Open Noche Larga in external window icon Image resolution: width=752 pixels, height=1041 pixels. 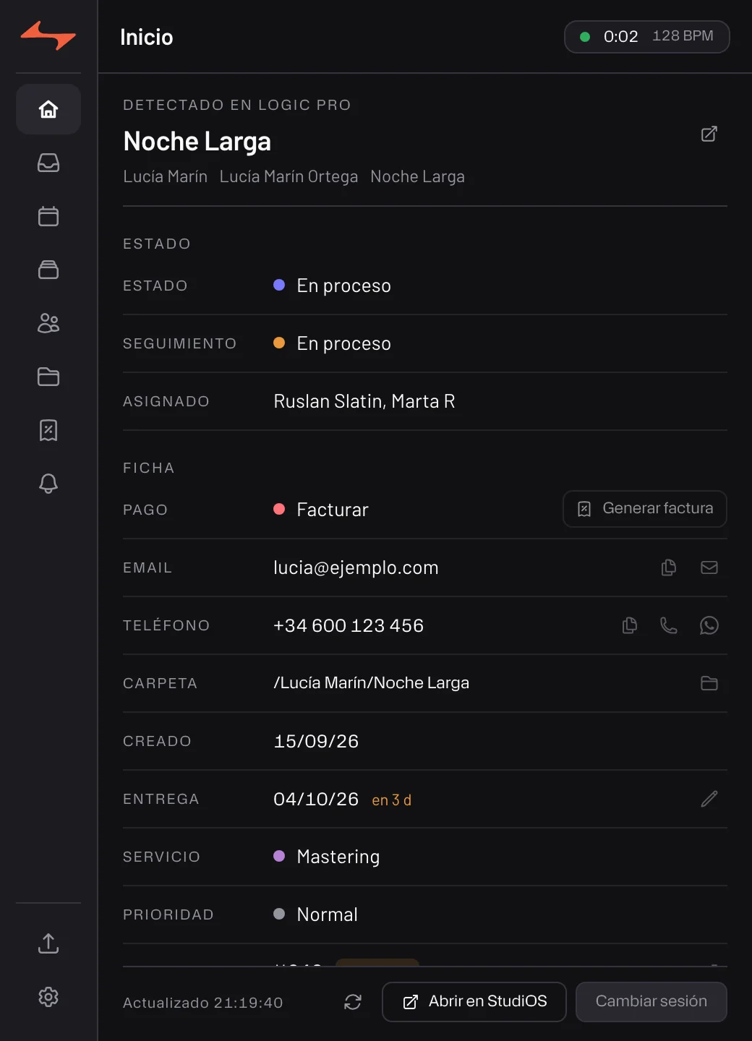709,134
